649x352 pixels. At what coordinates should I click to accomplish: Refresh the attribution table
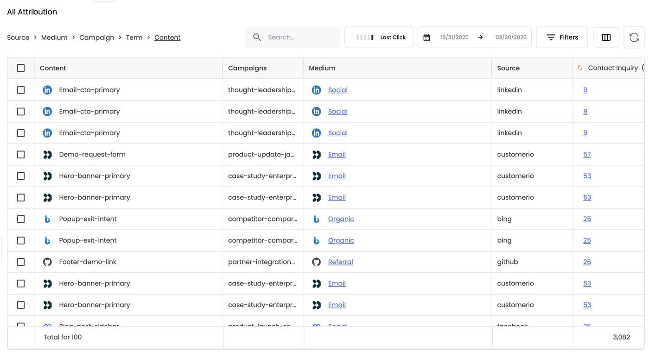tap(634, 37)
